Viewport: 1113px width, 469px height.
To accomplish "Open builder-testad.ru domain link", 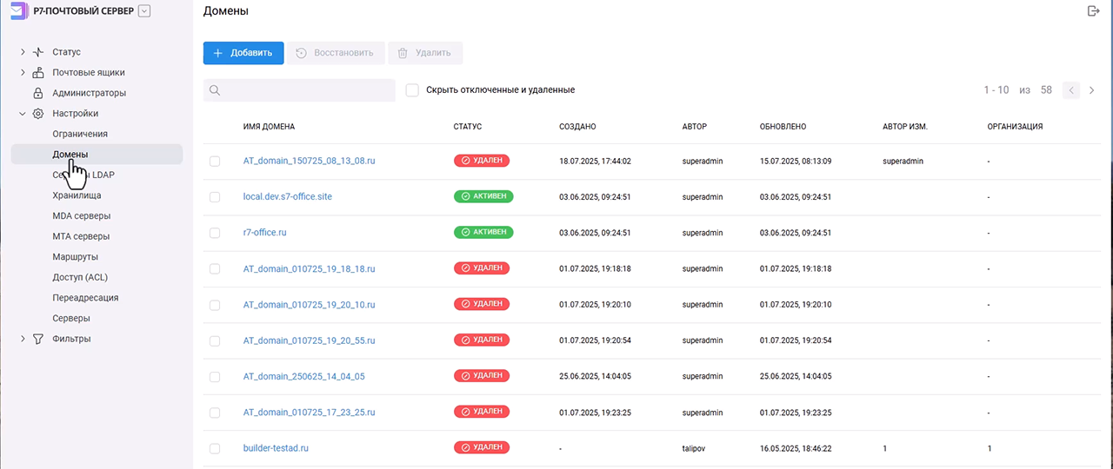I will pos(276,448).
